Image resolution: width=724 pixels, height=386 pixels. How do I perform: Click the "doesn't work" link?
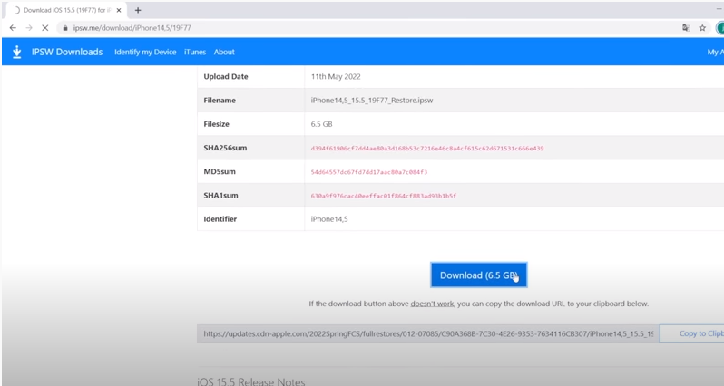(x=432, y=304)
